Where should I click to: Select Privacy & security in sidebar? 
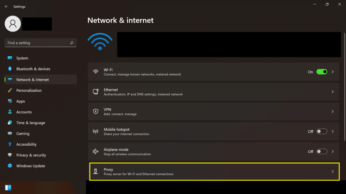pyautogui.click(x=31, y=155)
